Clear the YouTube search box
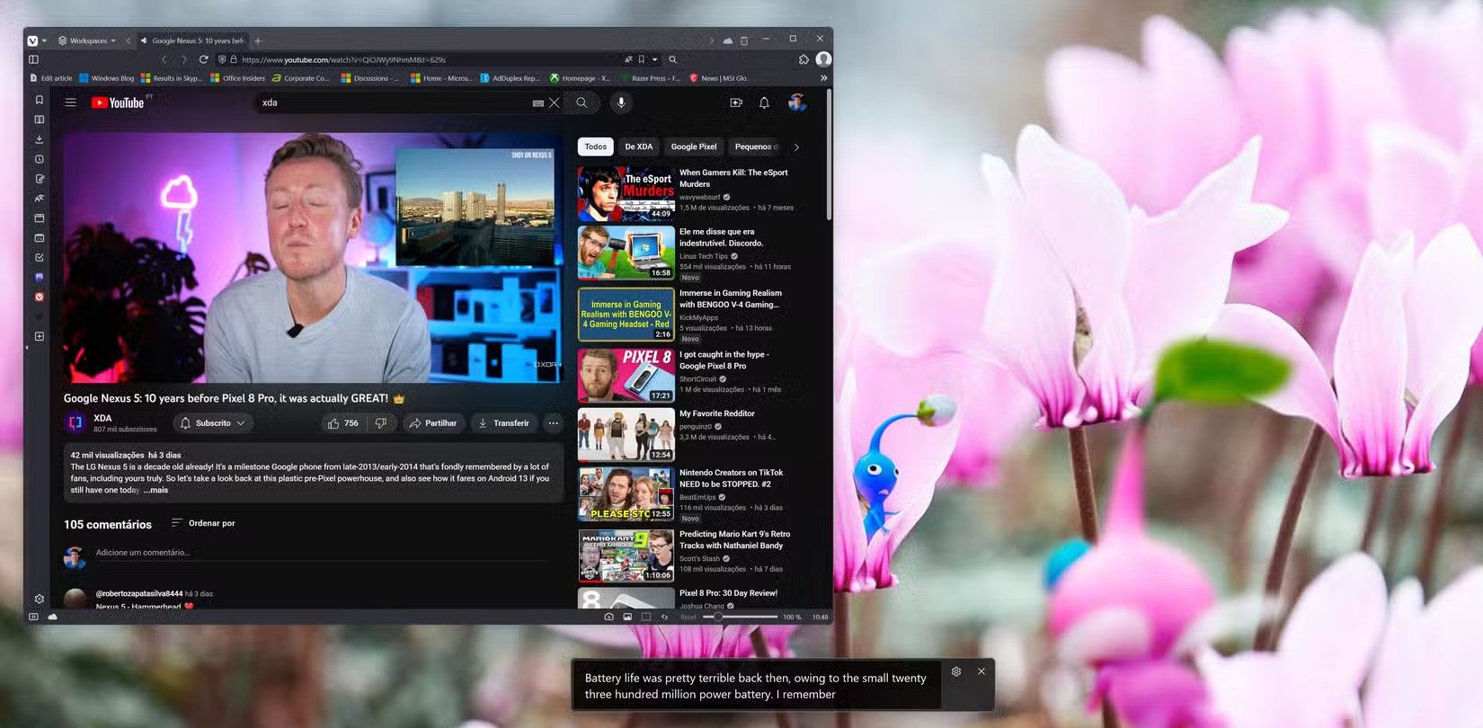 [x=554, y=102]
